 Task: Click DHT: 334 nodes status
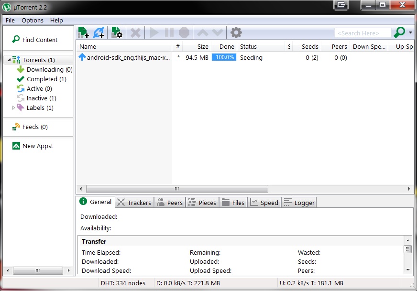pyautogui.click(x=123, y=283)
